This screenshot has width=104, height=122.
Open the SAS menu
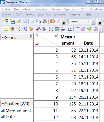tap(18, 15)
